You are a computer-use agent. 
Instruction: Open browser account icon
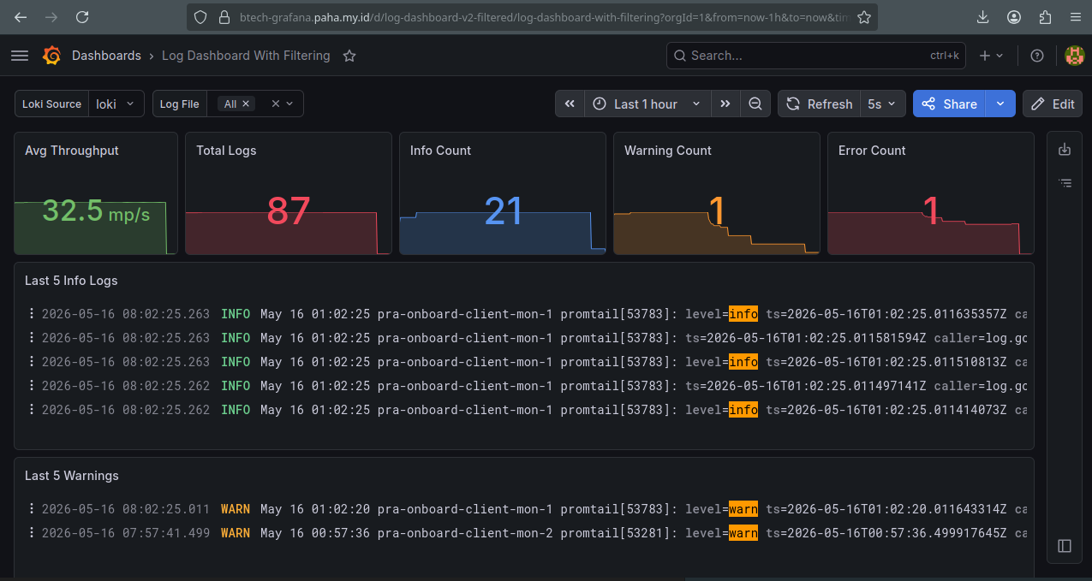1014,17
